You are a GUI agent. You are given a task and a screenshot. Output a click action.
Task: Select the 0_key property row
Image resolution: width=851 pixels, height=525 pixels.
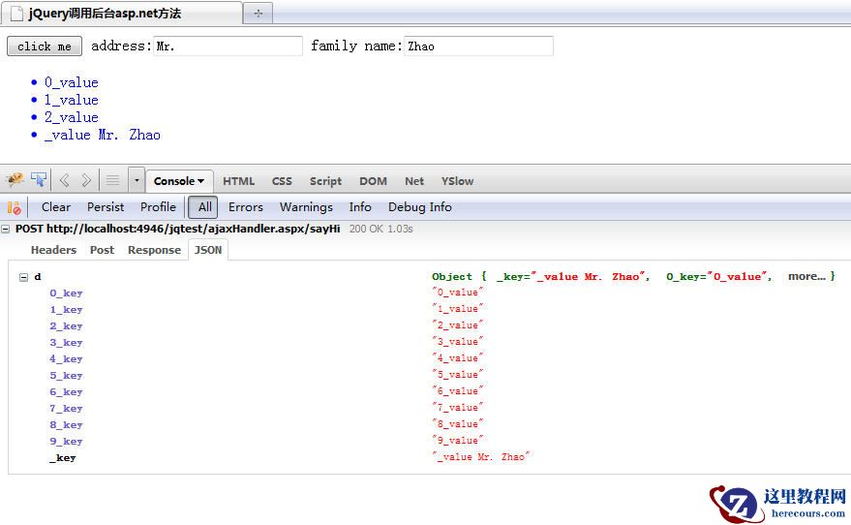click(66, 293)
